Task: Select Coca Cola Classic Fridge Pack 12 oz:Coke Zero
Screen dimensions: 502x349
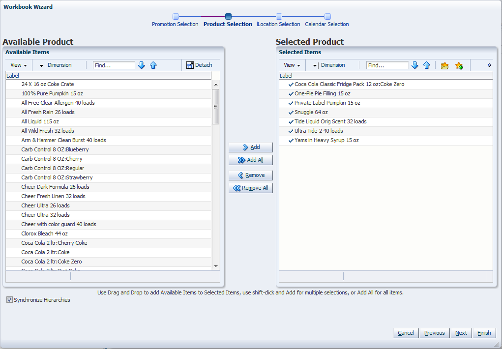Action: (x=386, y=84)
